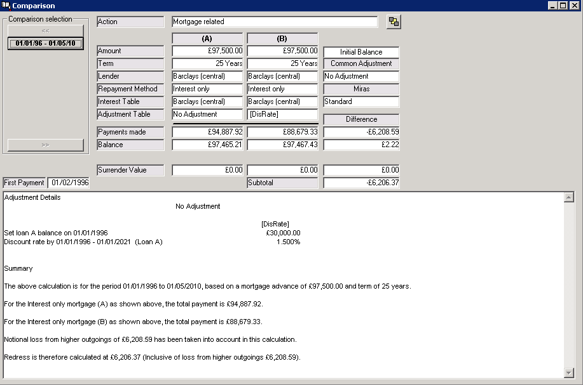Click scroll down arrow in Adjustment Details
583x385 pixels.
click(569, 373)
